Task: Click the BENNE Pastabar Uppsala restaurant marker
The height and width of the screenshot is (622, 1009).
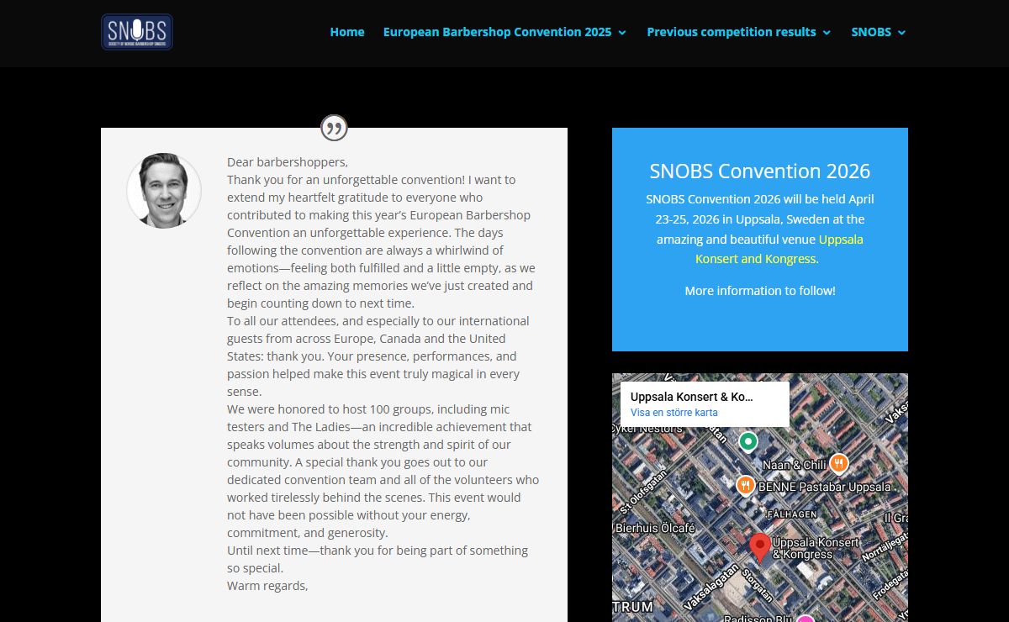Action: (746, 486)
